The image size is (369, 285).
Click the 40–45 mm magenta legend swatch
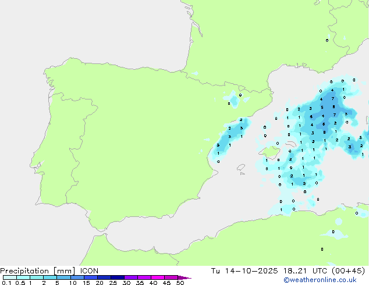coord(158,277)
